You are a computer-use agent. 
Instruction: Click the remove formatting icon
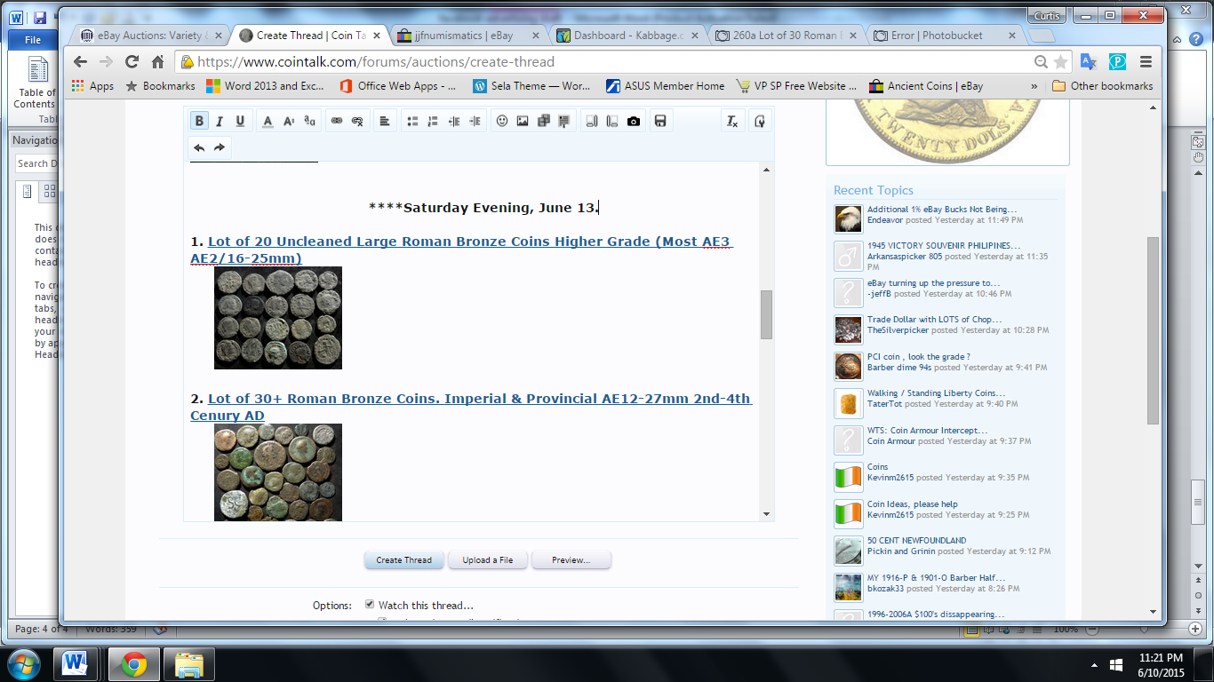click(x=731, y=122)
